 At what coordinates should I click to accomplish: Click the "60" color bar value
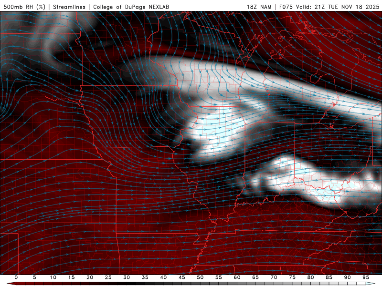click(237, 277)
